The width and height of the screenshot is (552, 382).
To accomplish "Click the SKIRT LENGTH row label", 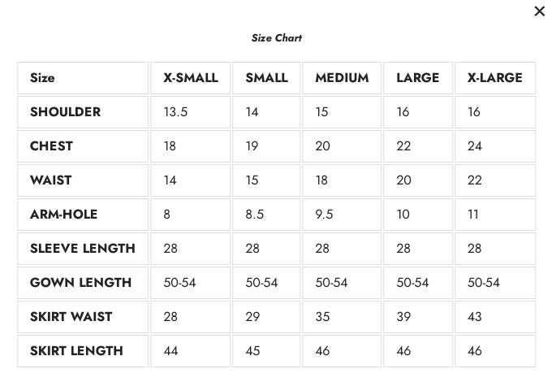I will click(76, 351).
